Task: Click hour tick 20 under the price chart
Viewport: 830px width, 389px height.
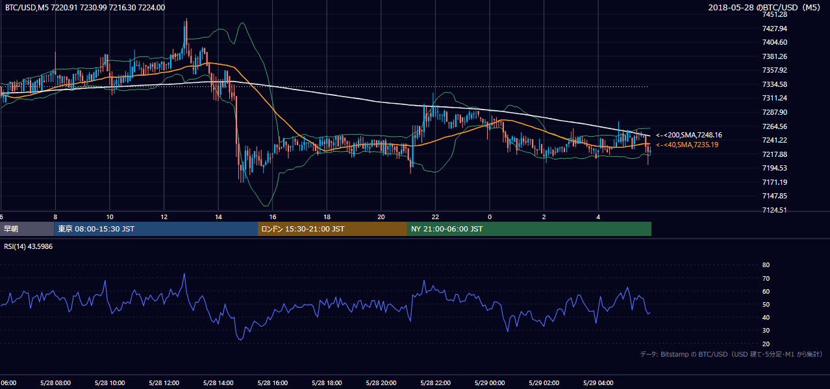Action: click(x=381, y=217)
